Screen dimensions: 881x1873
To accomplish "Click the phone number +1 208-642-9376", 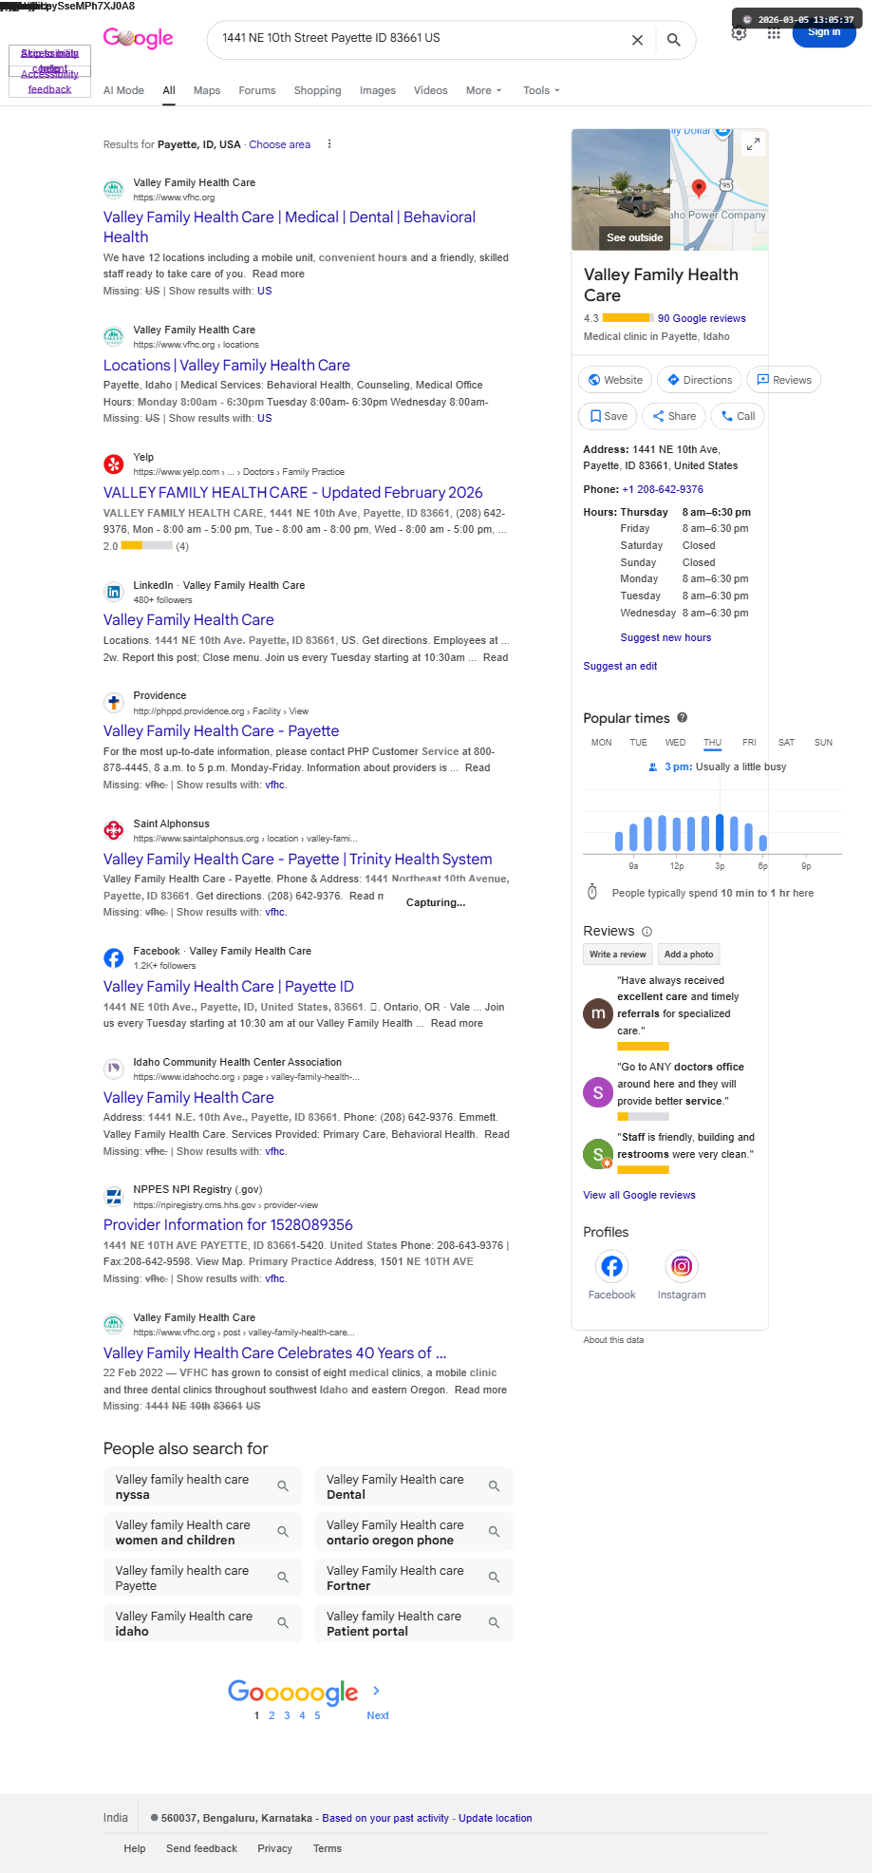I will [663, 490].
